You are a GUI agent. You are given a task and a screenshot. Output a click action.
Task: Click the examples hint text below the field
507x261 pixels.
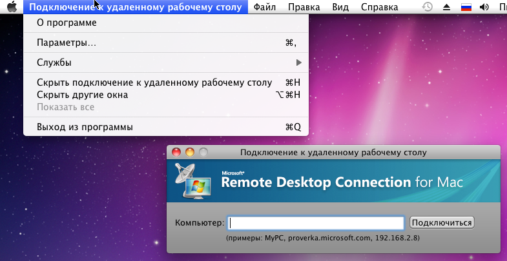[x=323, y=238]
